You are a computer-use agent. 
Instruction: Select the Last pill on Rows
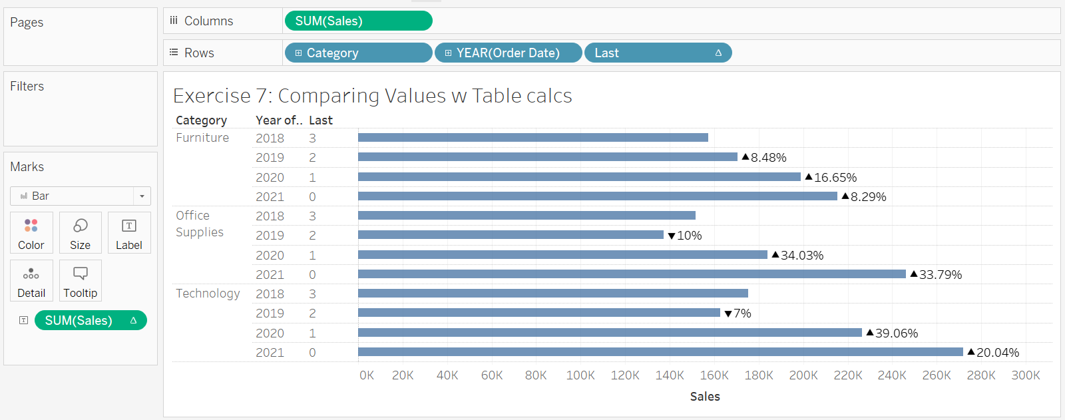[658, 53]
